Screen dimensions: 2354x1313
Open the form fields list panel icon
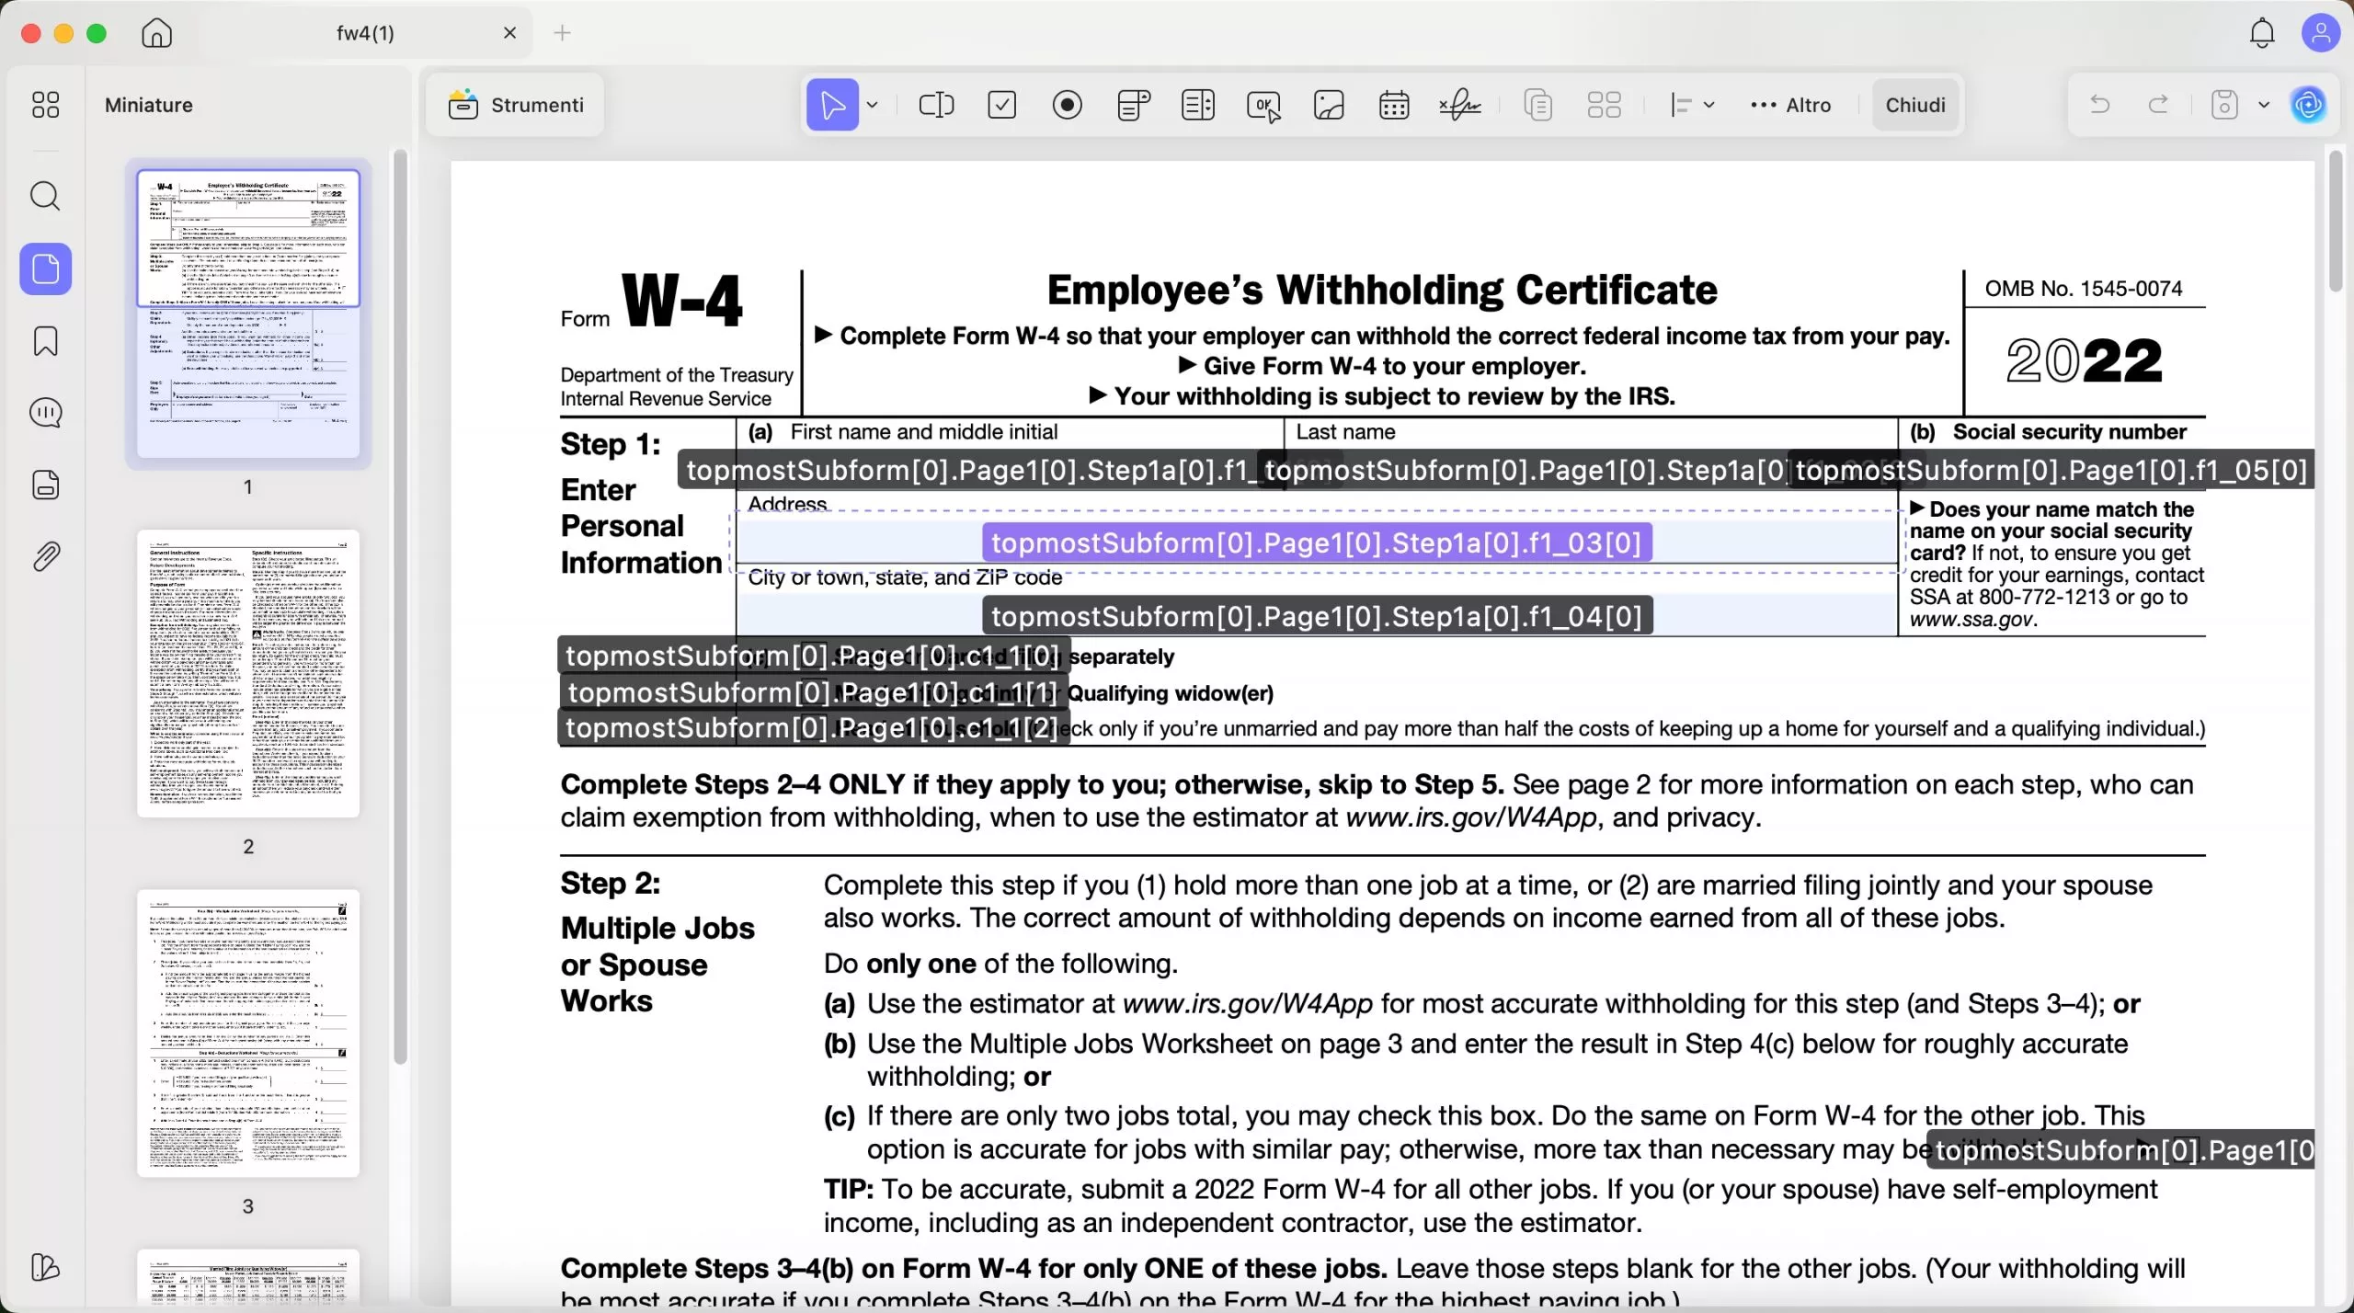click(45, 485)
